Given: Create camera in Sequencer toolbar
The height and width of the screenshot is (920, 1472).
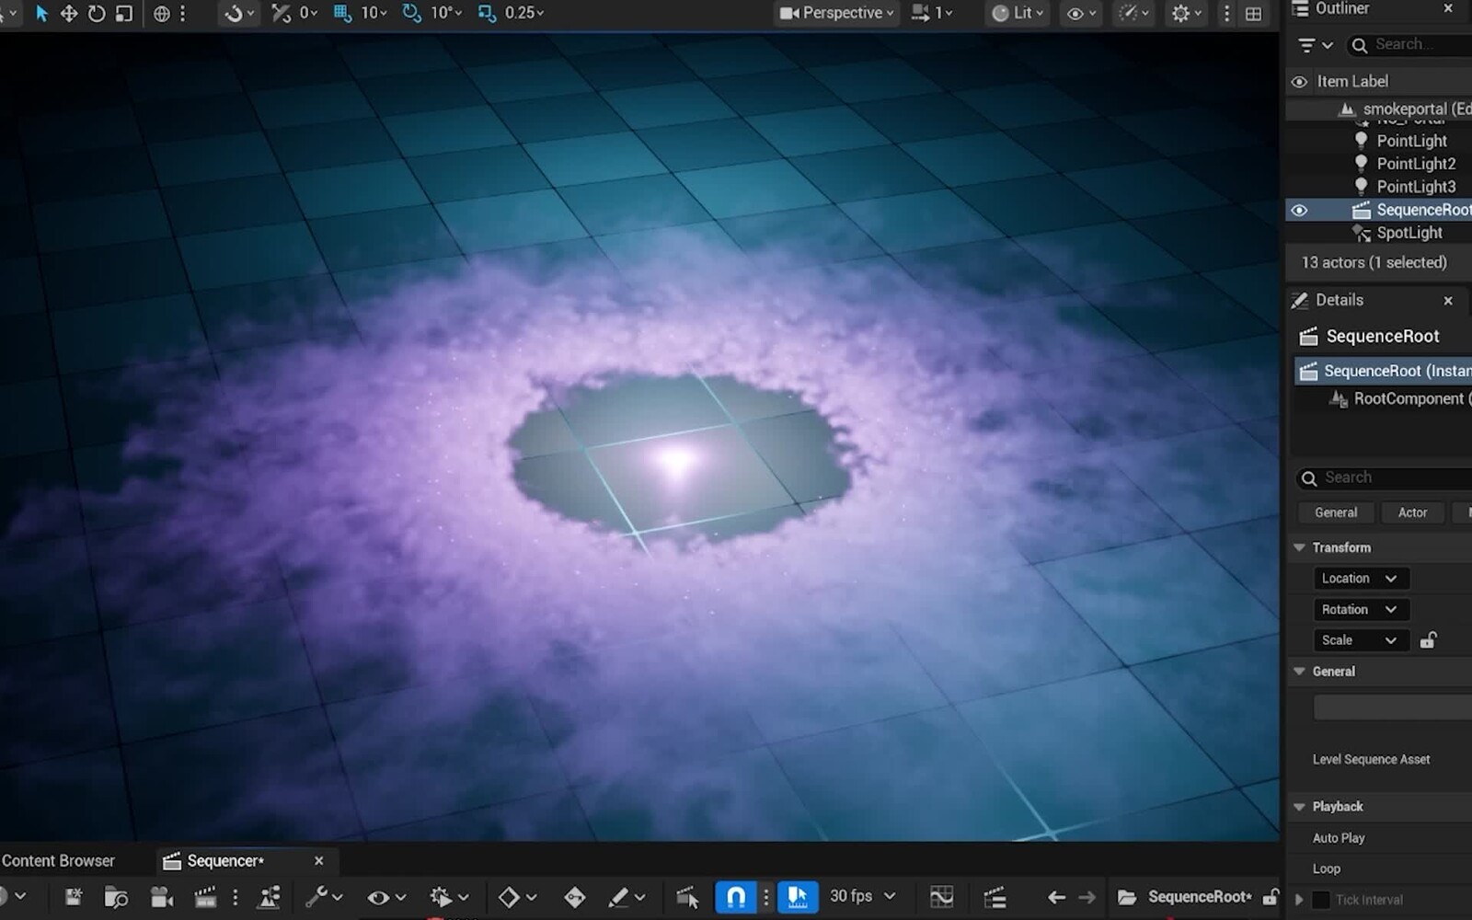Looking at the screenshot, I should click(x=162, y=897).
